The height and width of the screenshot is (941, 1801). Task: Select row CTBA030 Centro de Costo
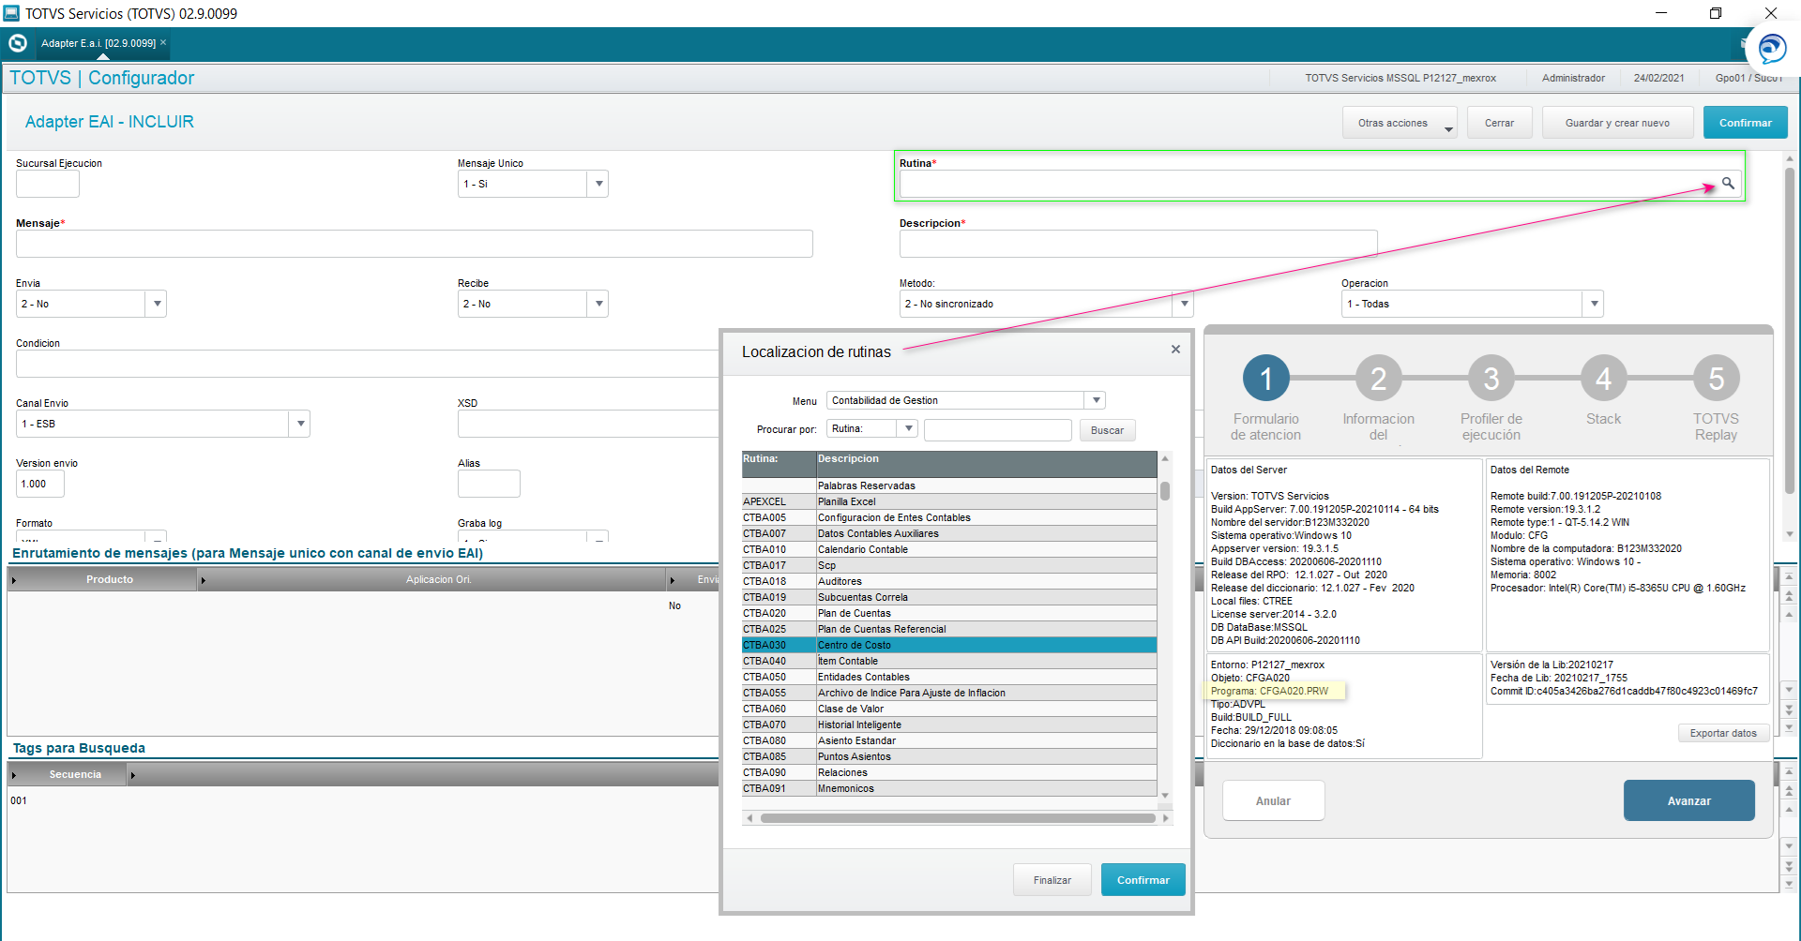click(x=948, y=645)
